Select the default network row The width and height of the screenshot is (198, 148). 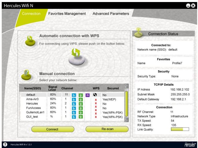click(73, 95)
